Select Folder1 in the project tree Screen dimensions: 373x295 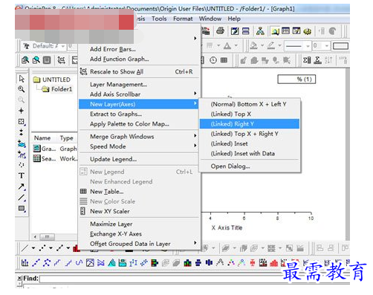click(57, 89)
